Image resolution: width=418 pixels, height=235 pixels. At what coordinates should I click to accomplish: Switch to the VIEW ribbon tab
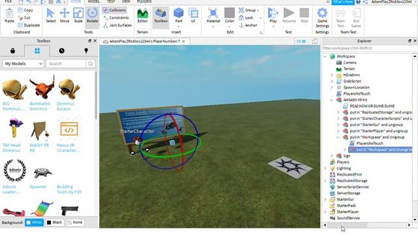pos(126,1)
